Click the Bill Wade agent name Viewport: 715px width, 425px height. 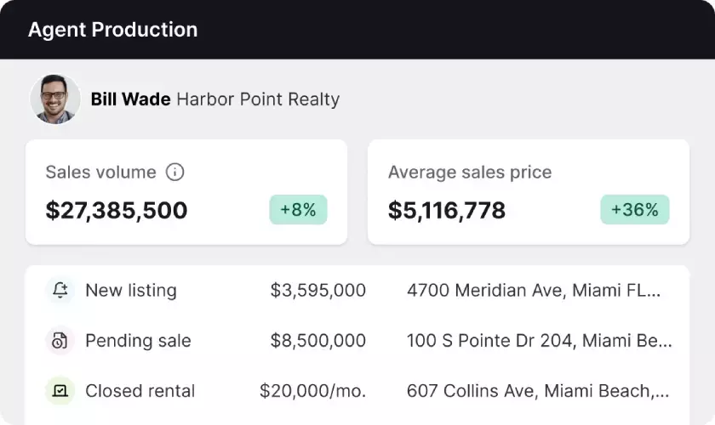[130, 99]
